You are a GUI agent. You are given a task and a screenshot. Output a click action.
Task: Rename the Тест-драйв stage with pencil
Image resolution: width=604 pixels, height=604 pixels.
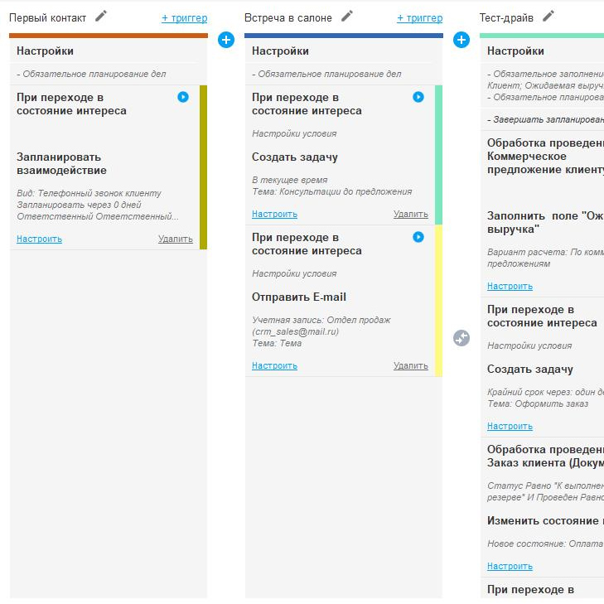[x=548, y=16]
